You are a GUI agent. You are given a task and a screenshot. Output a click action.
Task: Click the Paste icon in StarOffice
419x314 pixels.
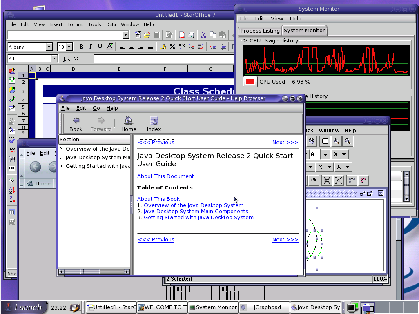(222, 35)
